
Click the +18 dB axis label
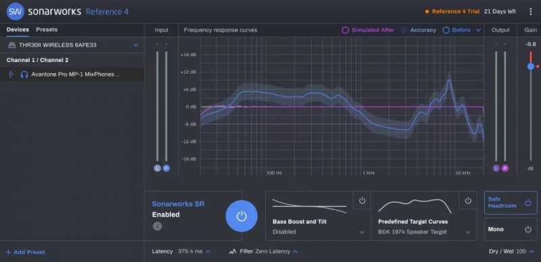click(x=189, y=55)
